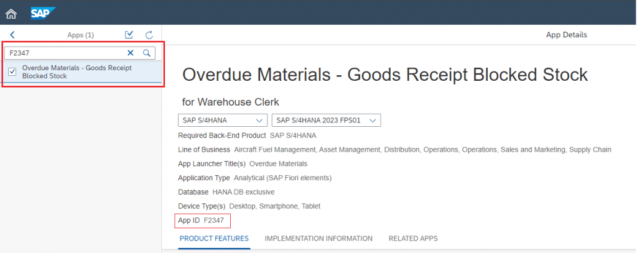Image resolution: width=637 pixels, height=253 pixels.
Task: Switch to the Product Features tab
Action: pos(214,238)
